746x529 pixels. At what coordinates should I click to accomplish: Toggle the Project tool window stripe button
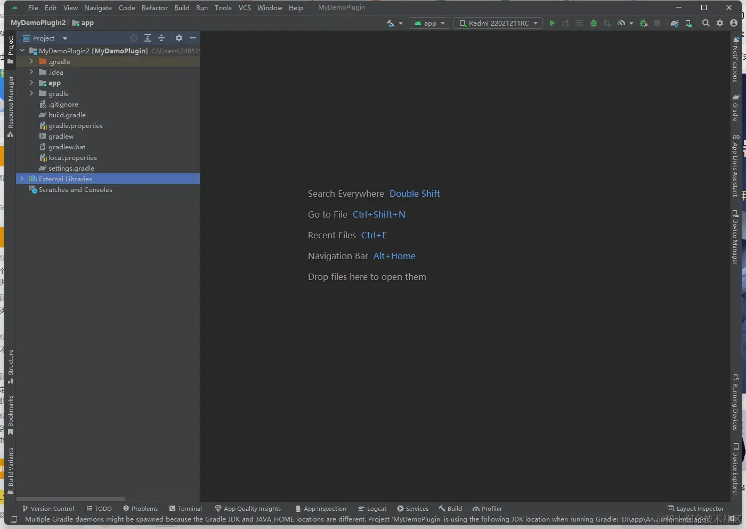pyautogui.click(x=10, y=50)
